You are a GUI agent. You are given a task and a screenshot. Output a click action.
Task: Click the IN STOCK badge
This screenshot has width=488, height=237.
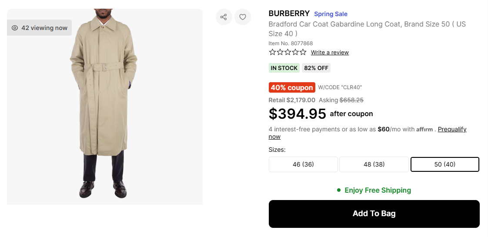coord(284,68)
